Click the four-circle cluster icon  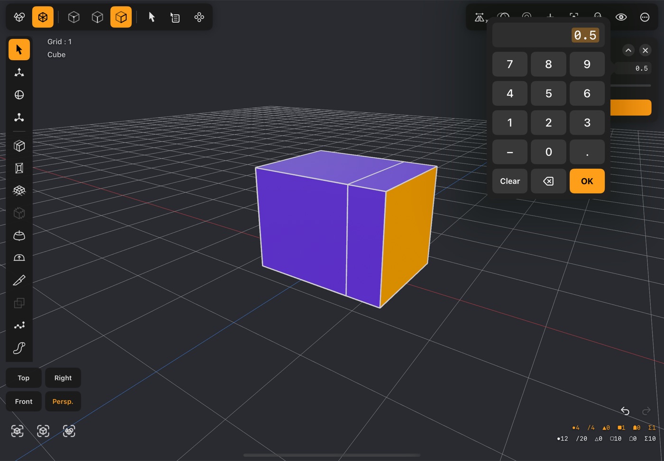[x=199, y=17]
